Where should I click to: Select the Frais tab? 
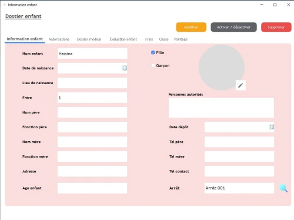click(x=149, y=39)
